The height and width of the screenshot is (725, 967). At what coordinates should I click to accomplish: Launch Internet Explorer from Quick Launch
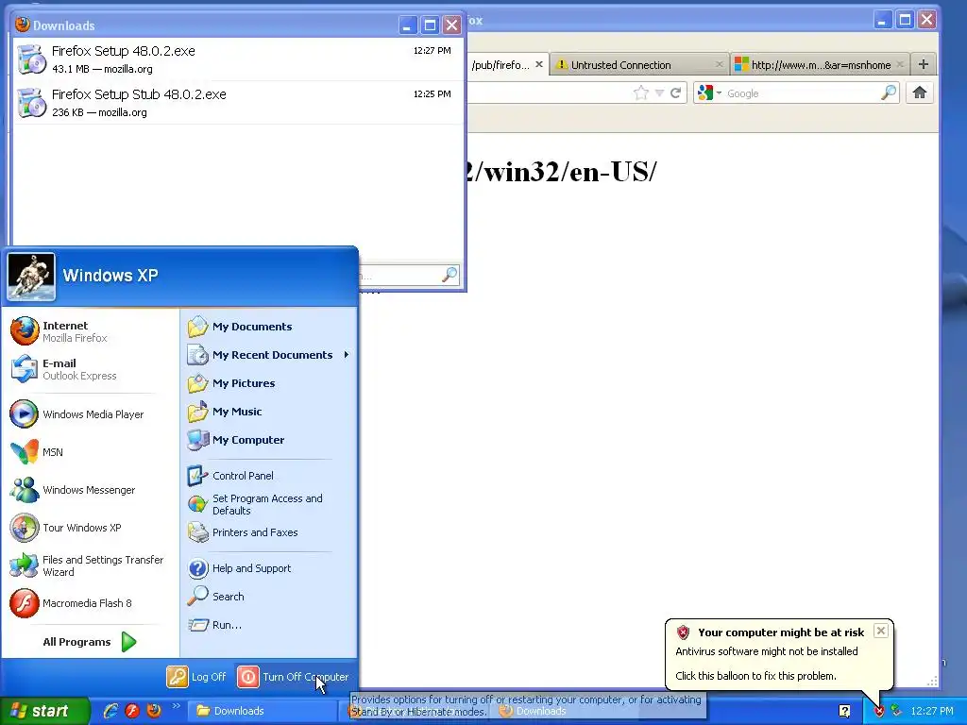click(x=111, y=711)
